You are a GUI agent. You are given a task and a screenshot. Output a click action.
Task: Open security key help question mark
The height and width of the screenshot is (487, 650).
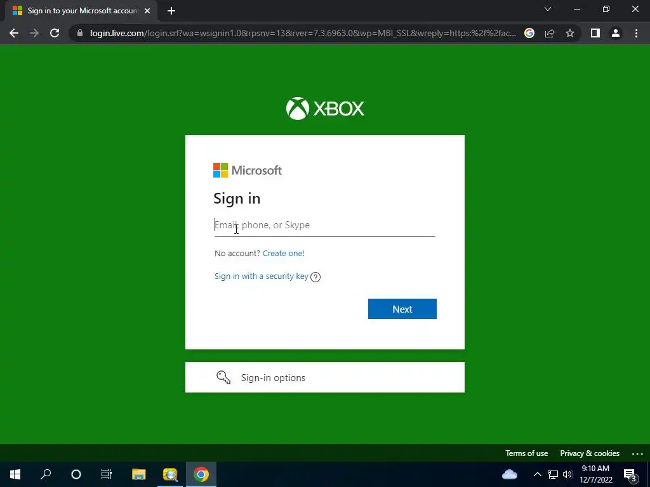pos(315,277)
